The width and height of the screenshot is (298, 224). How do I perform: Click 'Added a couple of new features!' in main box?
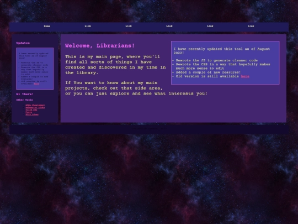tap(208, 72)
